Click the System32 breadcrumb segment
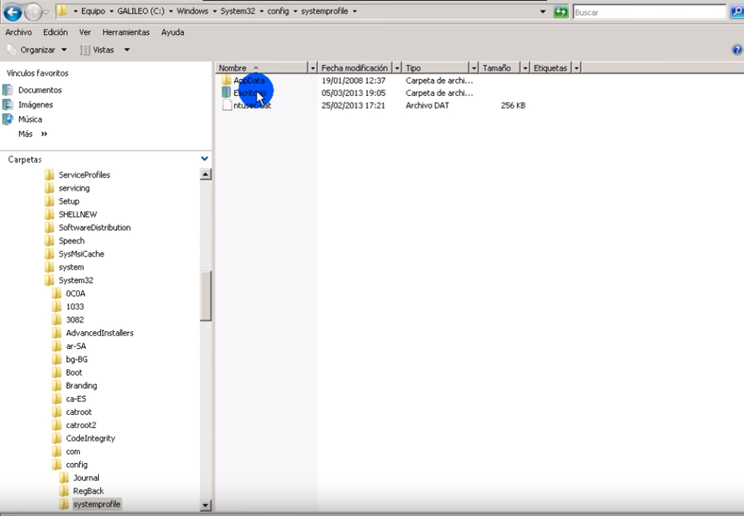Screen dimensions: 744x516 tap(238, 11)
